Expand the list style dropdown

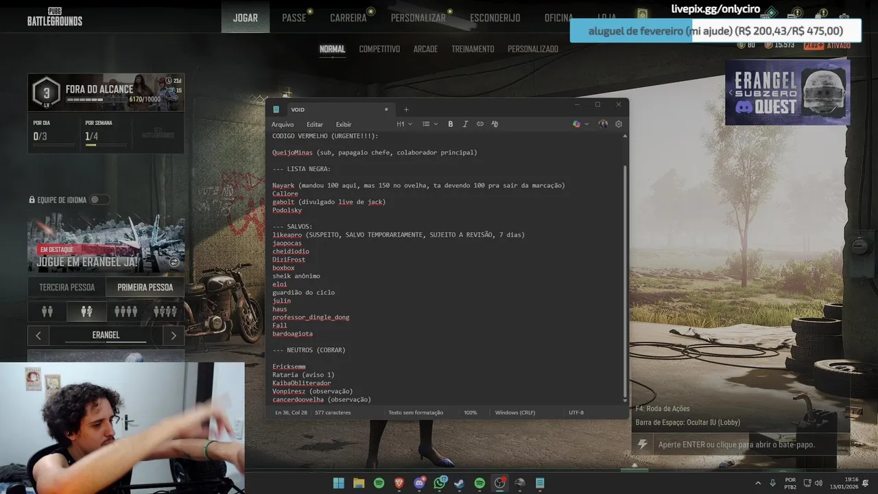point(429,124)
